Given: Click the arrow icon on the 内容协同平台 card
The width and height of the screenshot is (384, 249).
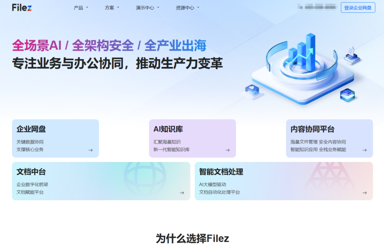Looking at the screenshot, I should click(364, 150).
